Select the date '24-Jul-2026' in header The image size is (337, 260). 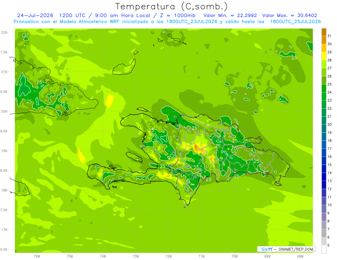click(x=35, y=15)
